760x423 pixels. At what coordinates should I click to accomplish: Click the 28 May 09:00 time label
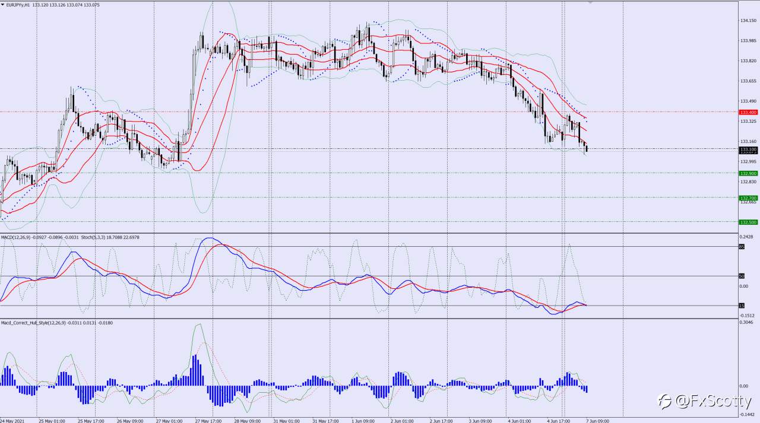tap(248, 421)
